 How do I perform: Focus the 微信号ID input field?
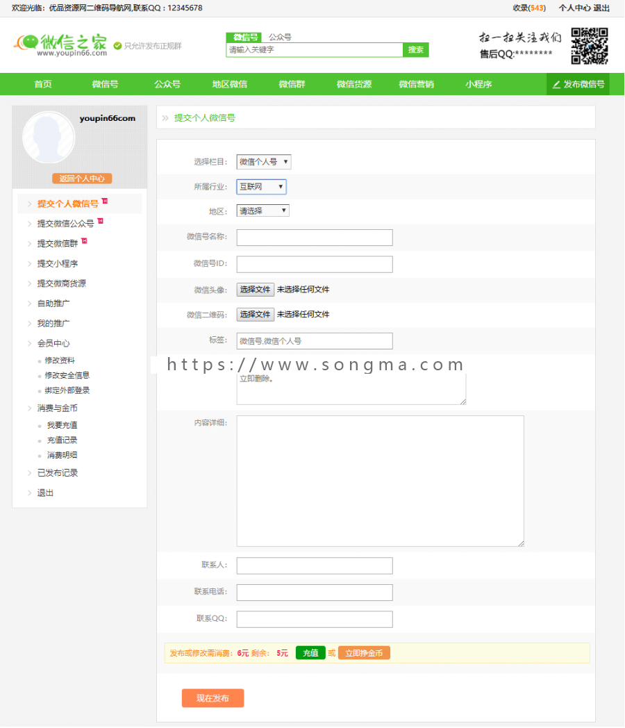315,264
